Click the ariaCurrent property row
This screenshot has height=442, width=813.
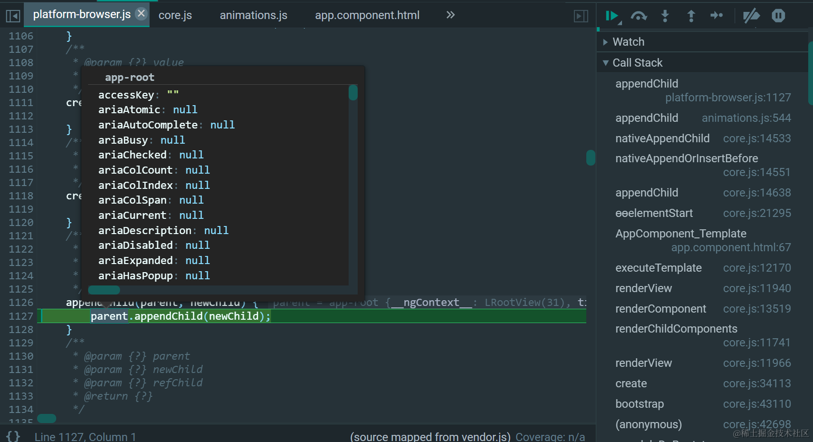pos(151,215)
